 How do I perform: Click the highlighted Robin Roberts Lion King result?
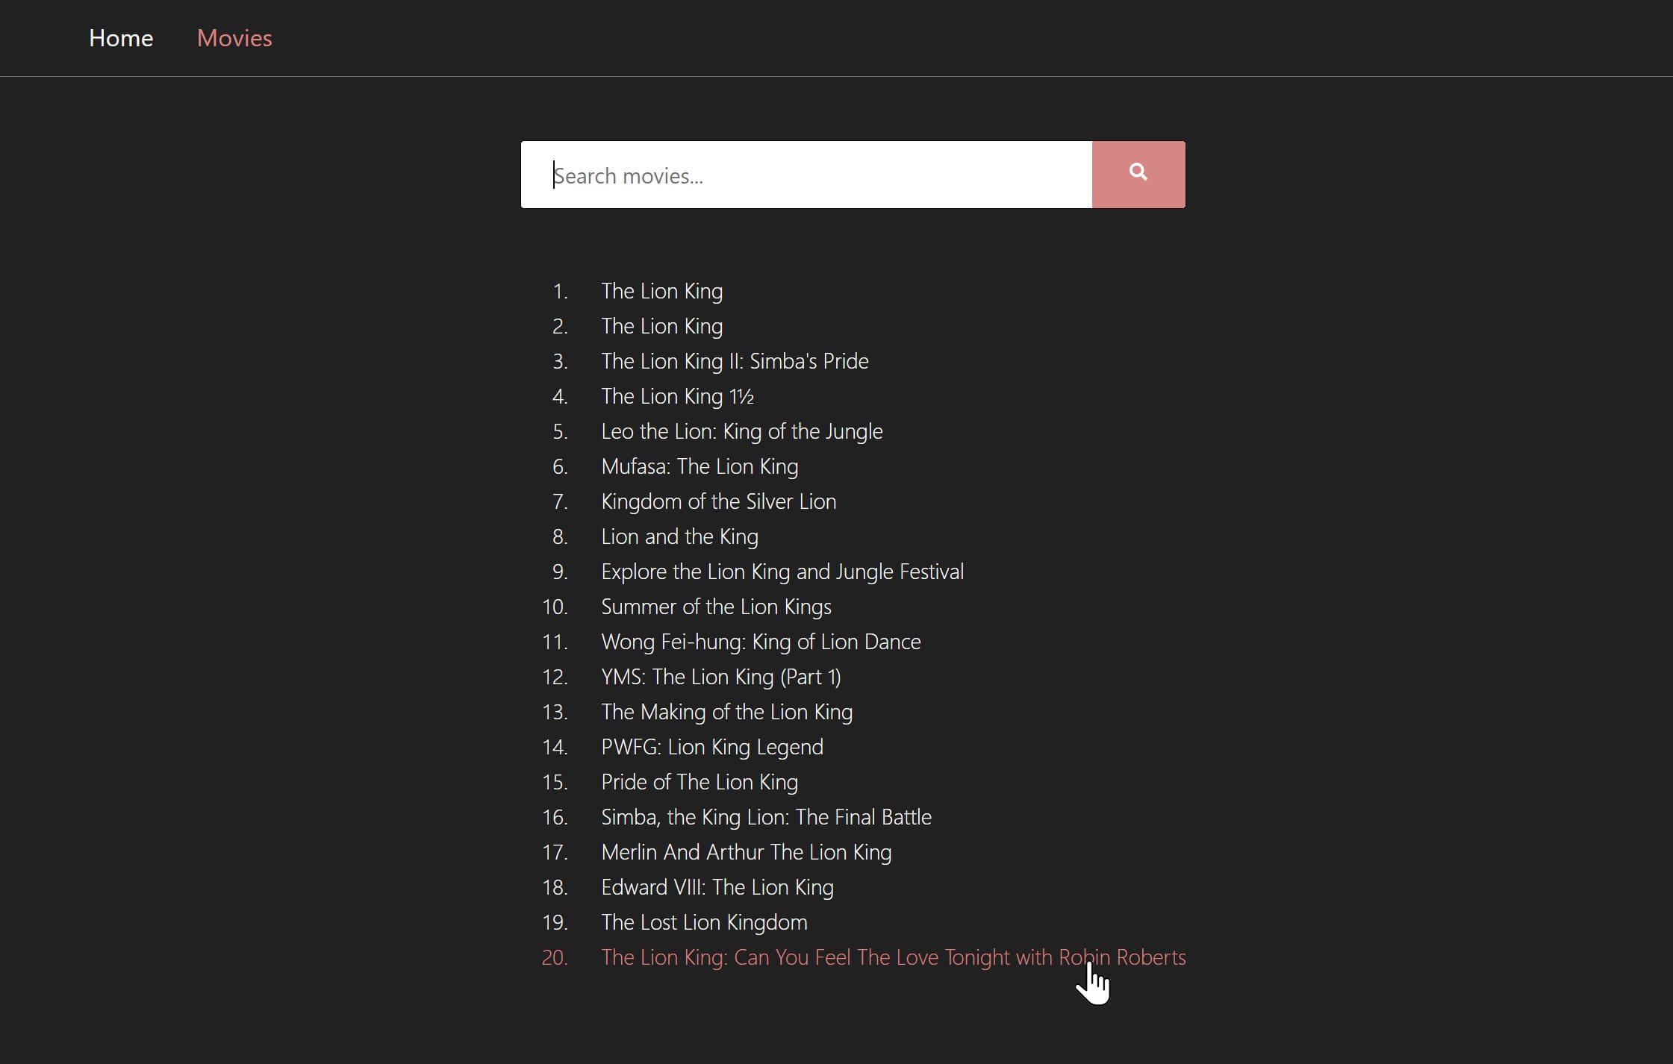point(893,957)
